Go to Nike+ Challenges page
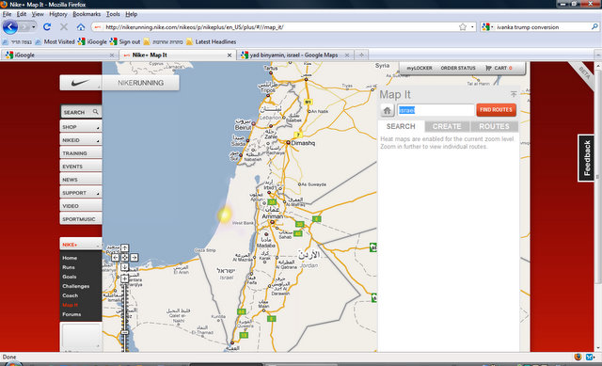Viewport: 602px width, 366px height. (75, 286)
